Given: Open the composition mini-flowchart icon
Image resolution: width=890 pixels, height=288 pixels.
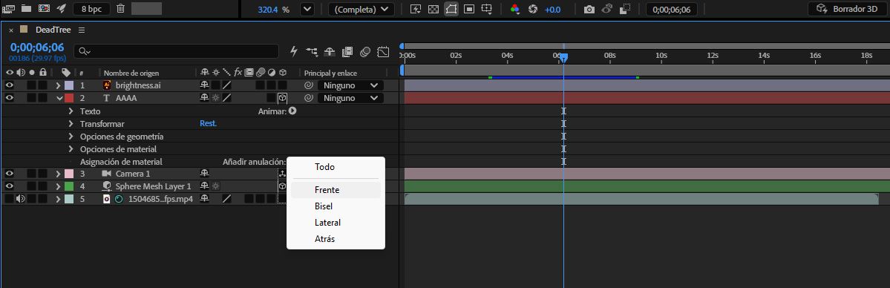Looking at the screenshot, I should [312, 52].
